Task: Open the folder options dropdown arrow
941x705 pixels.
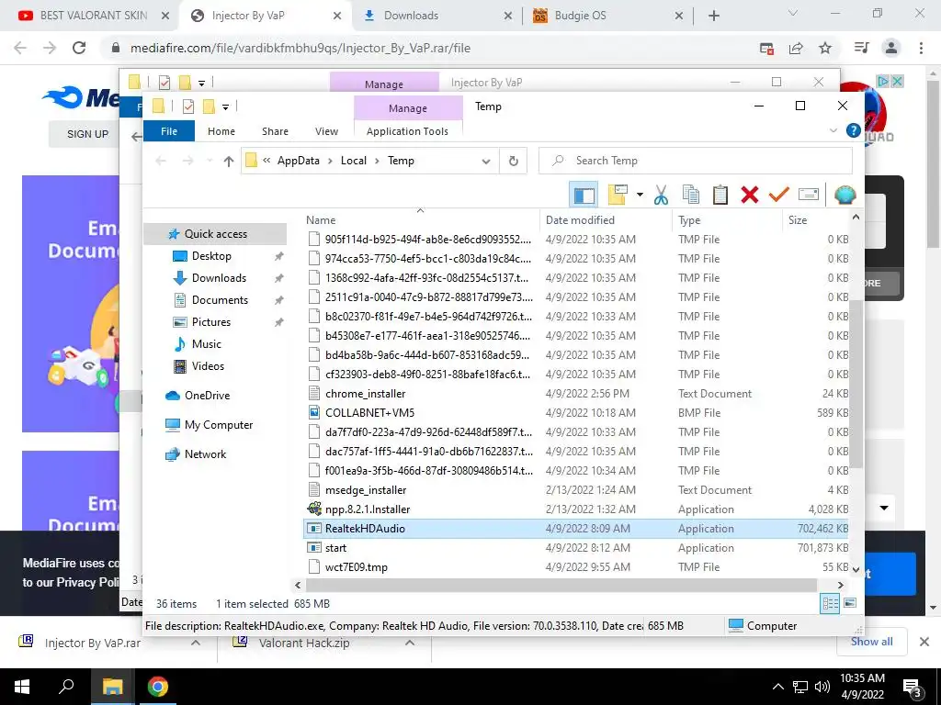Action: 640,195
